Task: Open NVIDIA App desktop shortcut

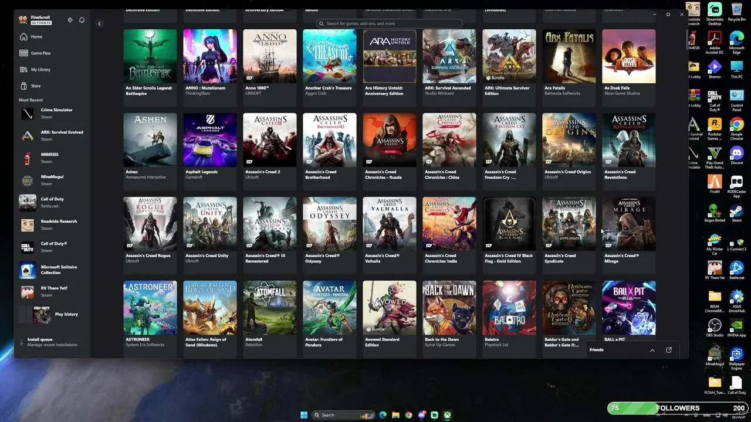Action: click(x=736, y=328)
